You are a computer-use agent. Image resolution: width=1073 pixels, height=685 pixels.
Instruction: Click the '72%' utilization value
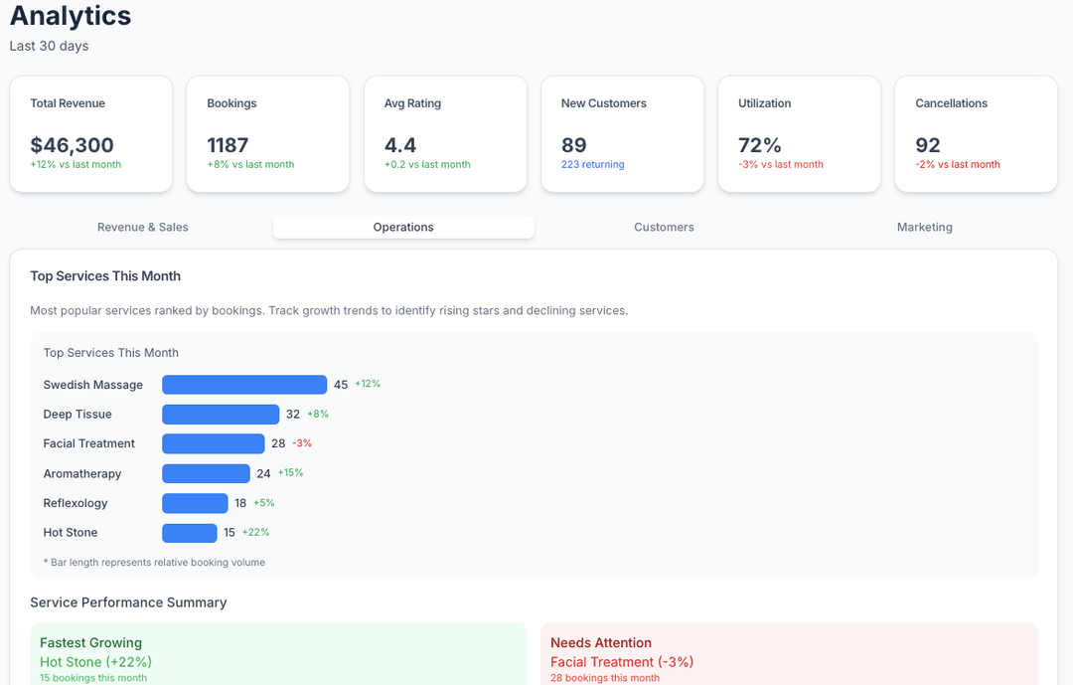(x=760, y=145)
